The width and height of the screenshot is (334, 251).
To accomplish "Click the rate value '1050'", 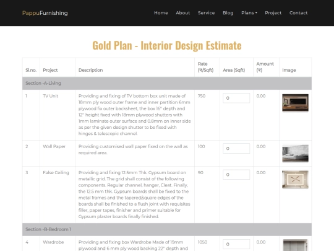I will pos(202,242).
